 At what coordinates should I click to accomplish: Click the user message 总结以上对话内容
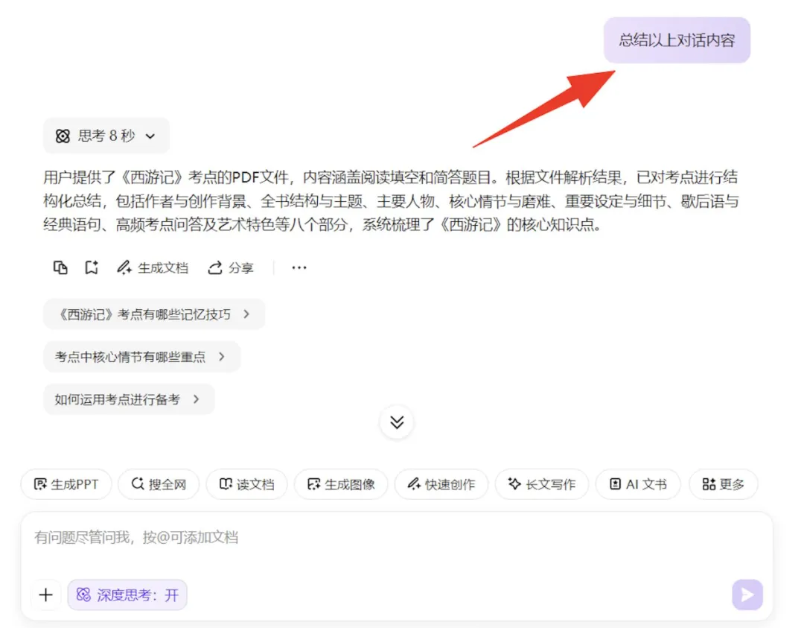pos(677,40)
